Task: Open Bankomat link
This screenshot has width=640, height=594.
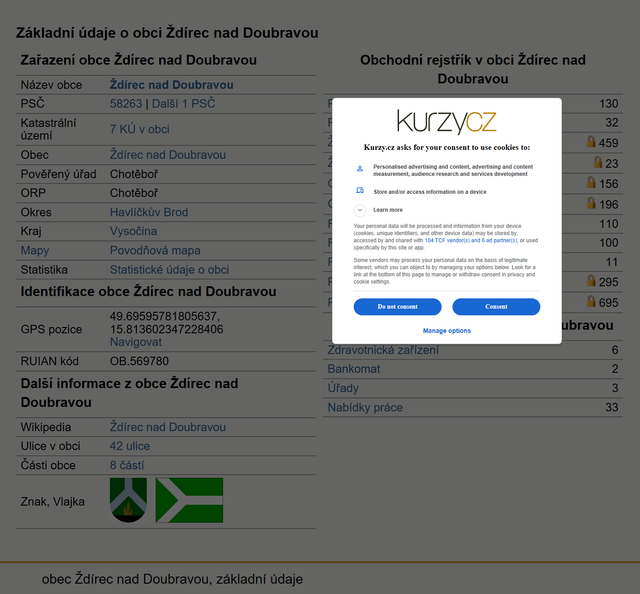Action: coord(354,369)
